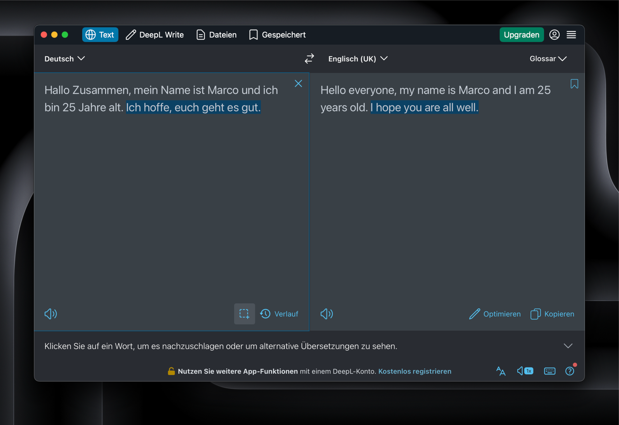The width and height of the screenshot is (619, 425).
Task: Open the Gespeichert section
Action: coord(277,35)
